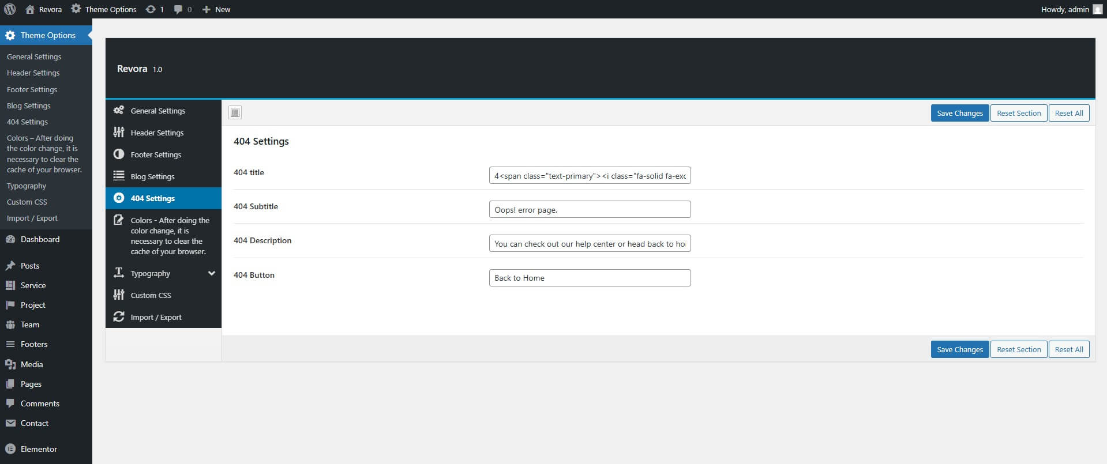The height and width of the screenshot is (464, 1107).
Task: Select the Blog Settings tab label in options panel
Action: (153, 176)
